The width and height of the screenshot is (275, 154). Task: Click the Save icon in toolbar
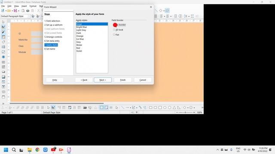pyautogui.click(x=15, y=11)
